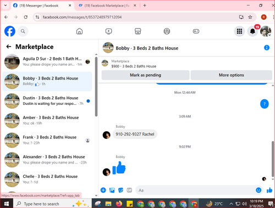This screenshot has width=275, height=208.
Task: Click conversation list scrollbar
Action: (96, 86)
